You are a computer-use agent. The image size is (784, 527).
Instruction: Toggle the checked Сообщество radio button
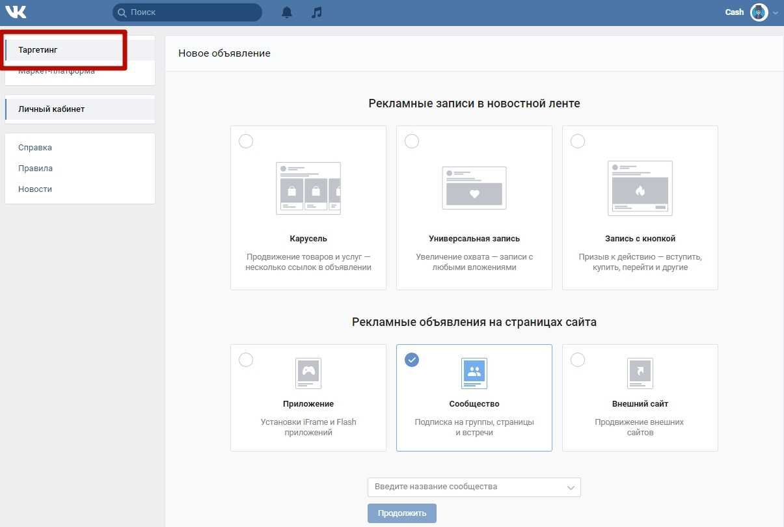412,360
